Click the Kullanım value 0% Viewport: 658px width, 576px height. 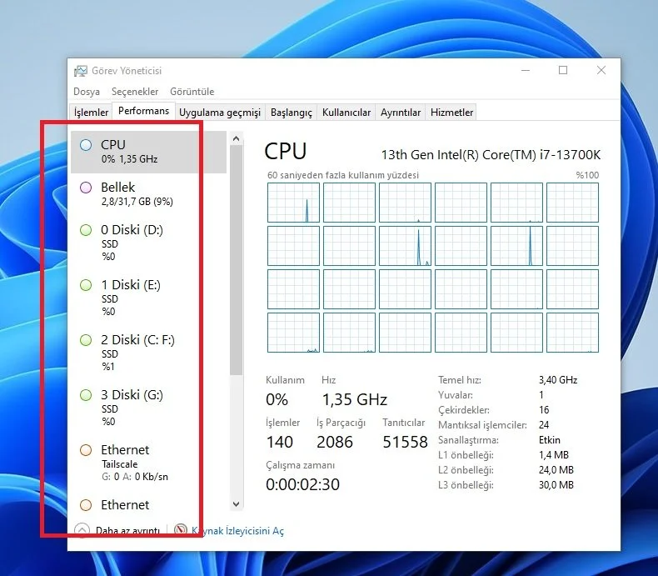[277, 399]
